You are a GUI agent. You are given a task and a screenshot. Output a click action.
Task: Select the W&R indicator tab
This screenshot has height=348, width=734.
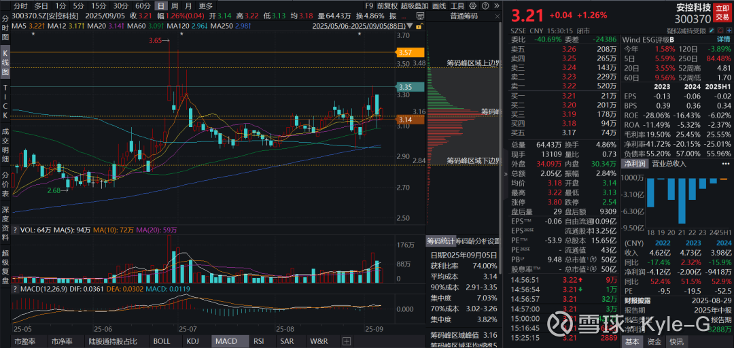point(319,341)
